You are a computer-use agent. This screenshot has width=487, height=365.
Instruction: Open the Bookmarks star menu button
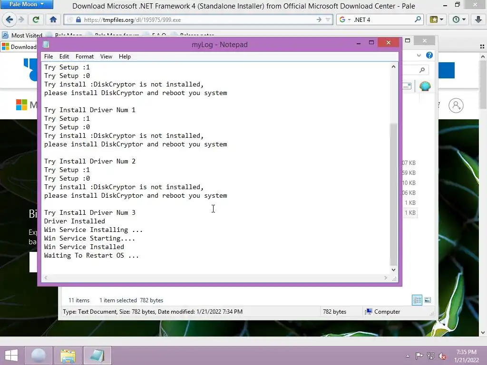click(x=437, y=19)
